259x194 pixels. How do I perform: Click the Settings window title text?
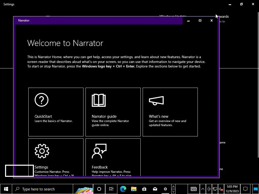[9, 4]
